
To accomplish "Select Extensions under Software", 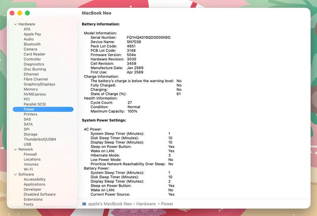I will coord(33,200).
